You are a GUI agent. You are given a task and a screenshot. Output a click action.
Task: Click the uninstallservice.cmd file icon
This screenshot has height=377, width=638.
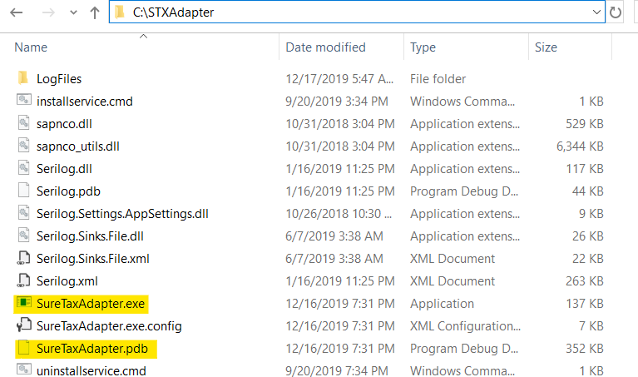tap(22, 371)
